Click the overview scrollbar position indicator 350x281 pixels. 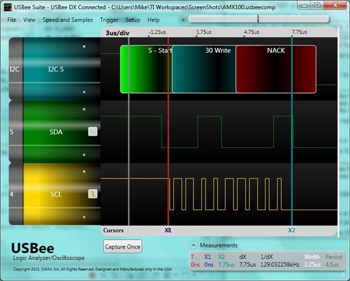tap(258, 18)
